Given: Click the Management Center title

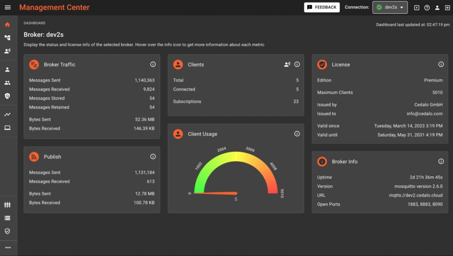Looking at the screenshot, I should [54, 8].
